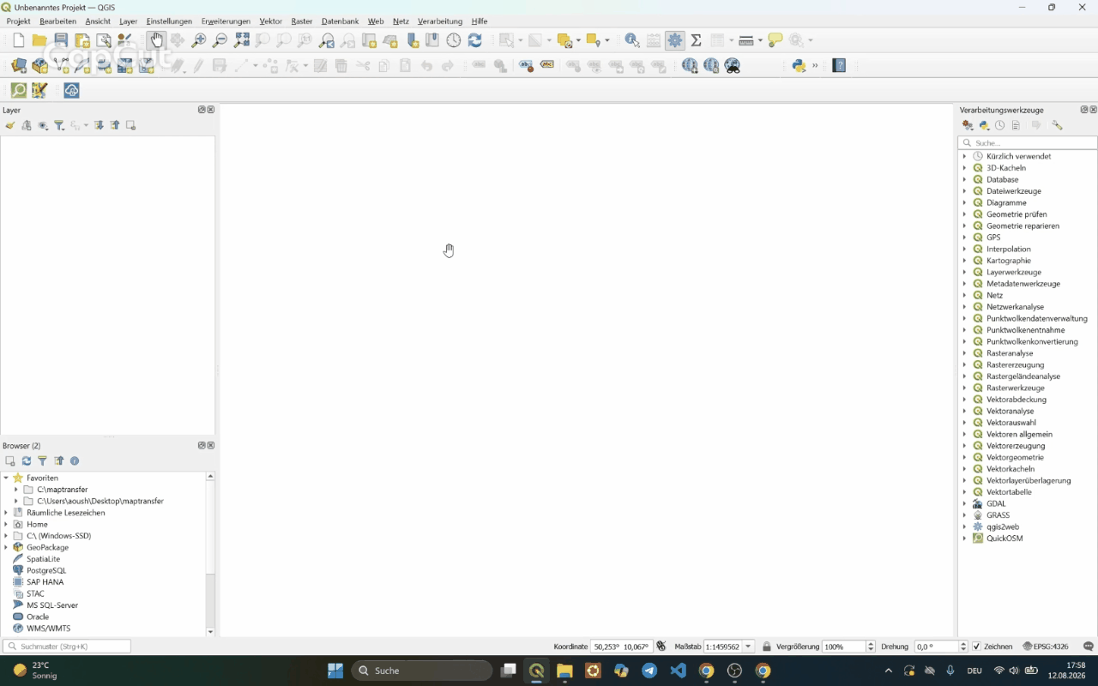Expand C:\ (Windows-SSD) drive in Browser
The width and height of the screenshot is (1098, 686).
6,536
